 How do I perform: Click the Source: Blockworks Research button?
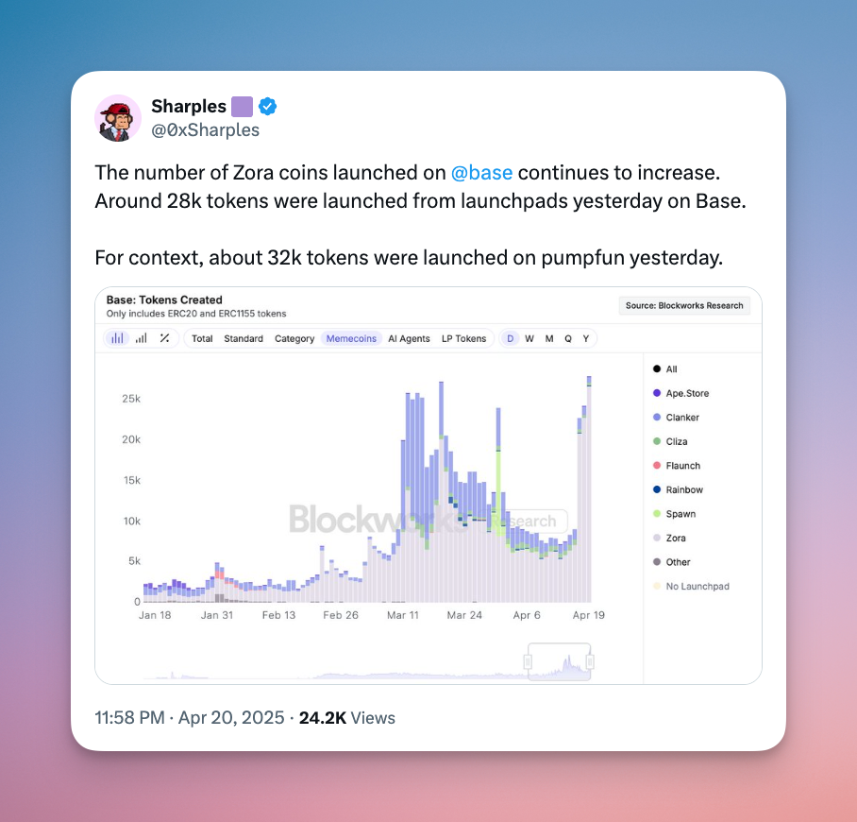(684, 305)
